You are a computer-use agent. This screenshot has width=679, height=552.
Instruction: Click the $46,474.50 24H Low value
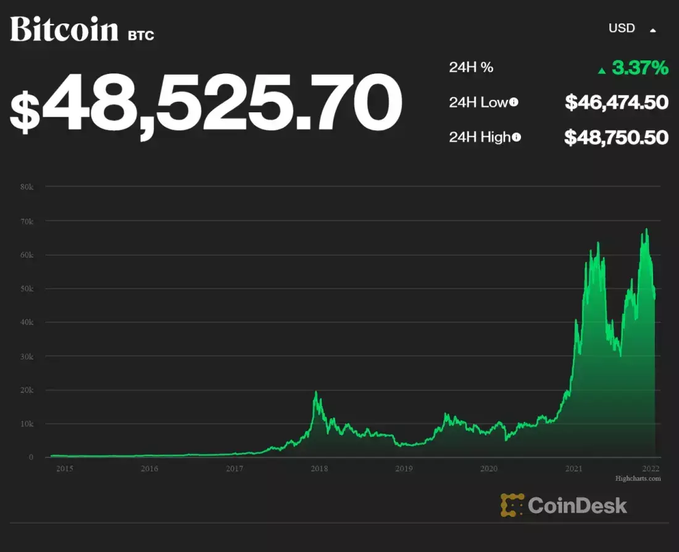click(x=617, y=102)
